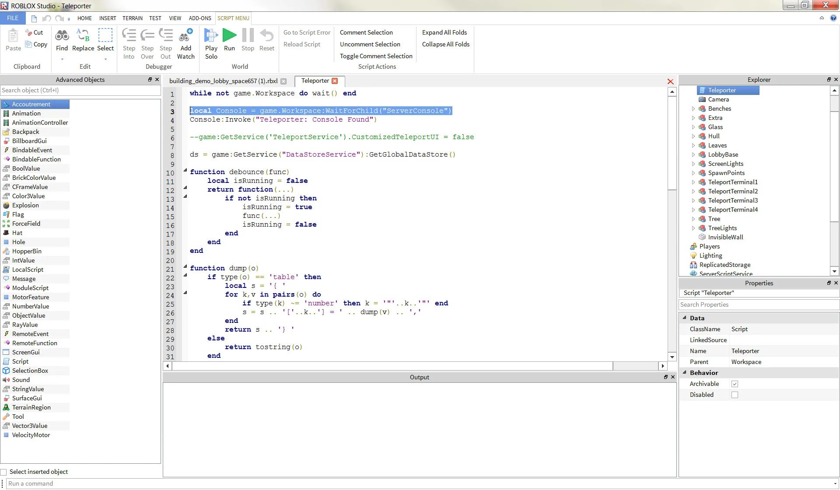Expand the SpawnPoints node in Explorer

(x=693, y=173)
